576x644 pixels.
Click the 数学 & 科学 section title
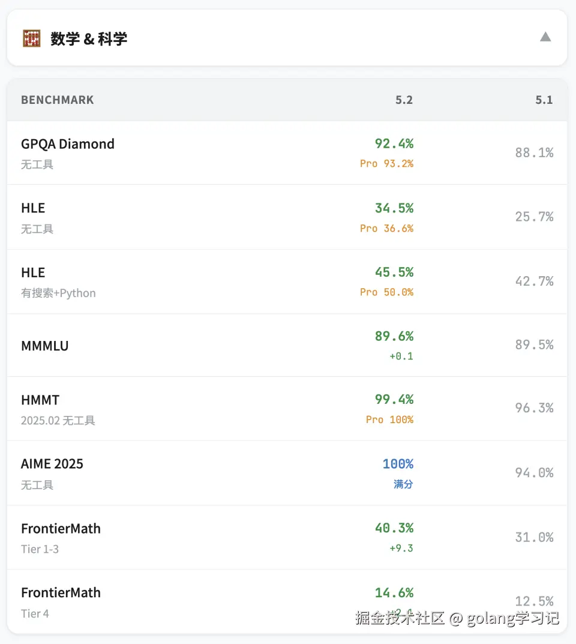click(89, 39)
